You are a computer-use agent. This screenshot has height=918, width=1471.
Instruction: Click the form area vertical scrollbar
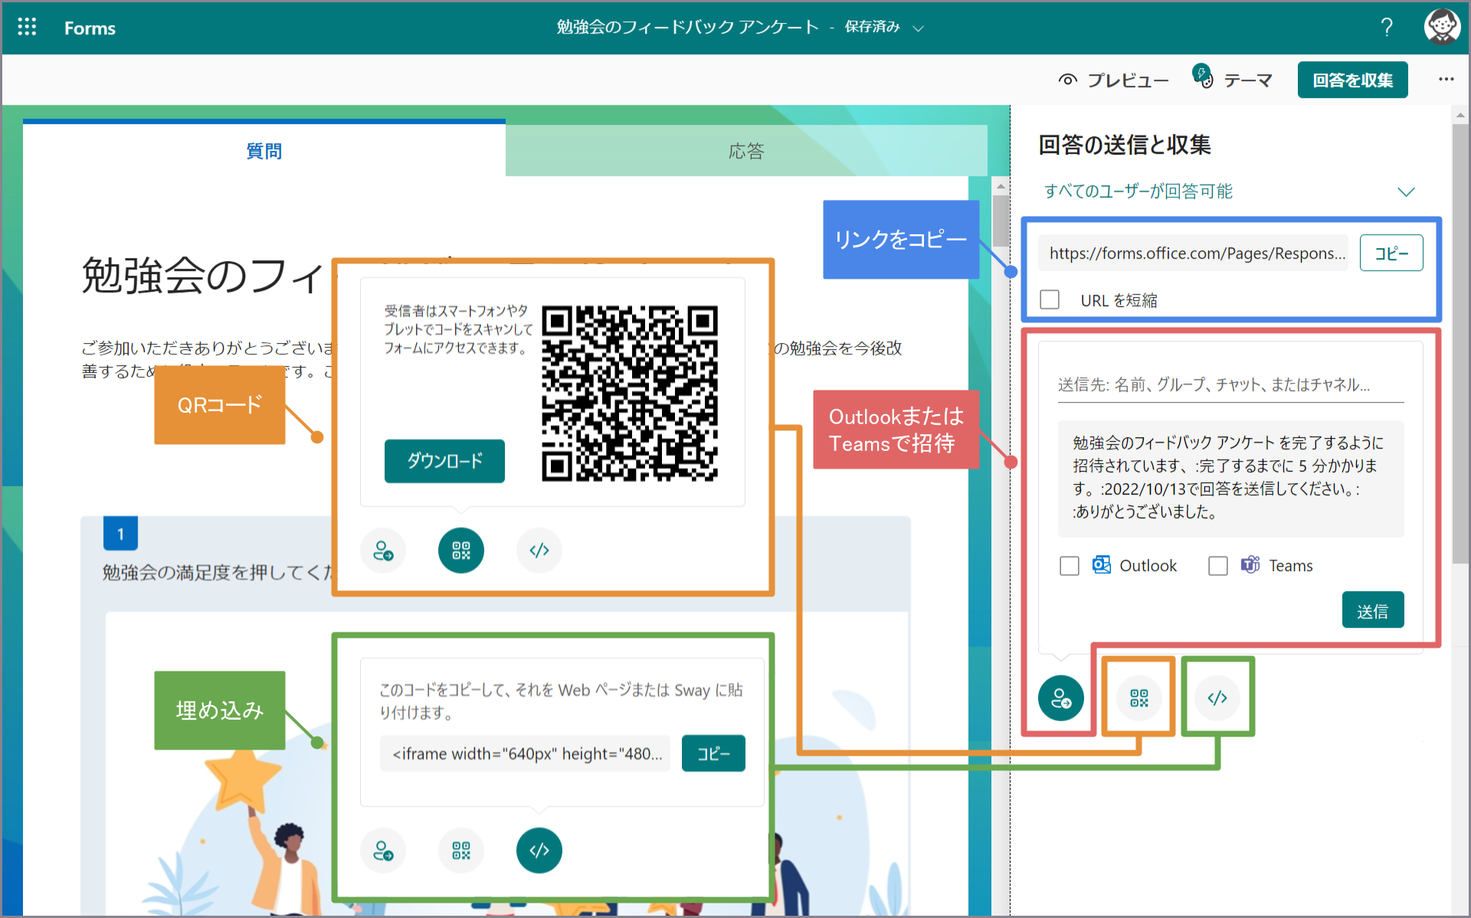pyautogui.click(x=1001, y=221)
